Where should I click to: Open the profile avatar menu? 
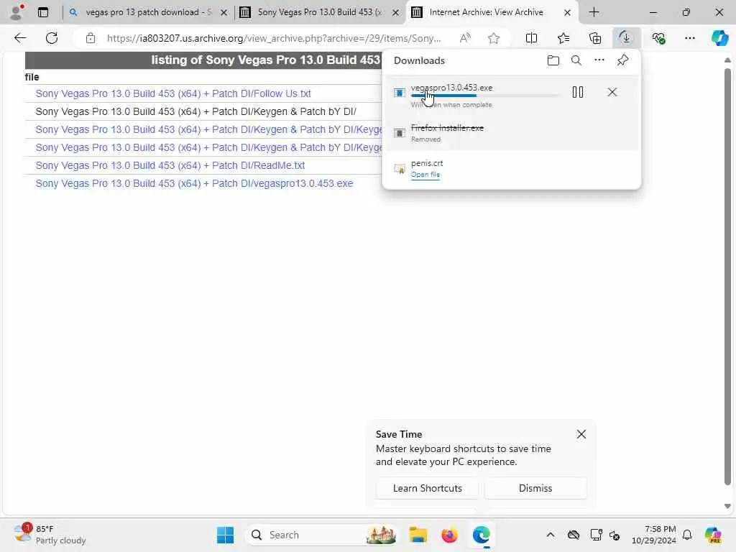[x=16, y=12]
